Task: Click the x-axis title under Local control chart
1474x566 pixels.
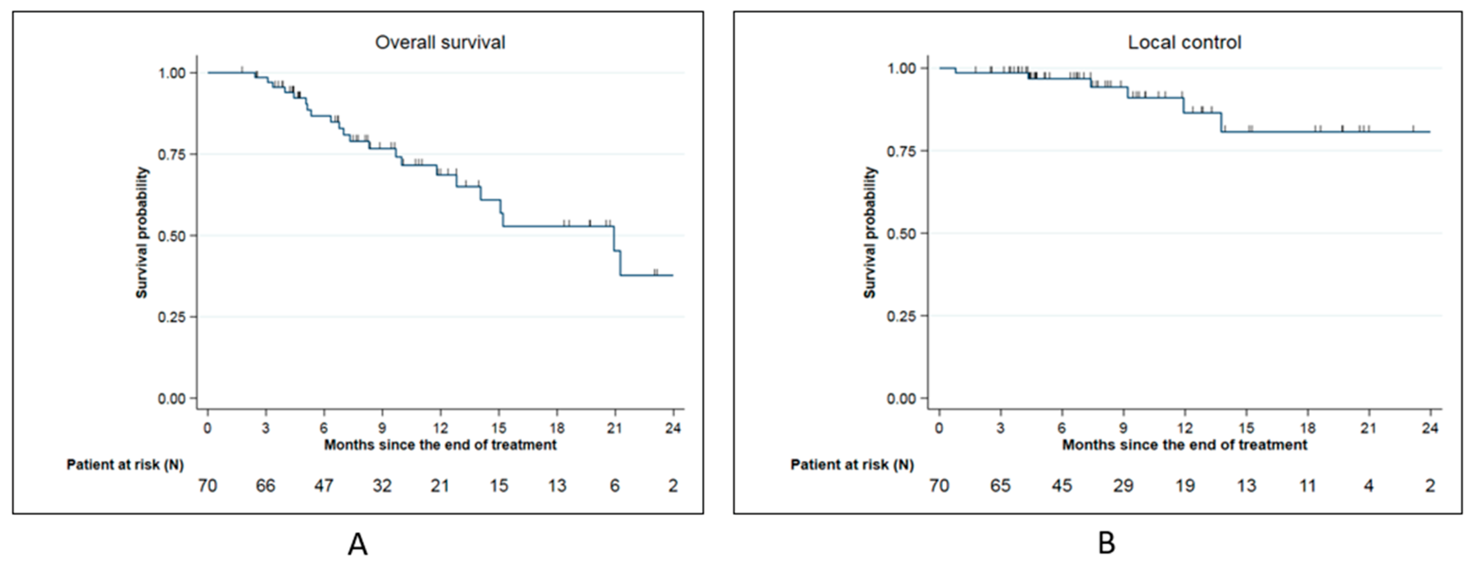Action: [1185, 445]
